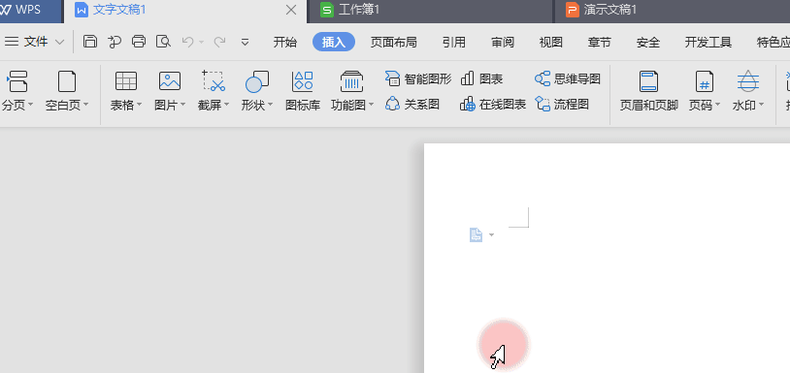This screenshot has height=373, width=790.
Task: Insert a Mind Map (思维导图)
Action: 568,78
